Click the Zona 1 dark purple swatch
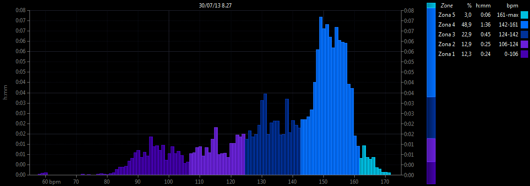 524,54
